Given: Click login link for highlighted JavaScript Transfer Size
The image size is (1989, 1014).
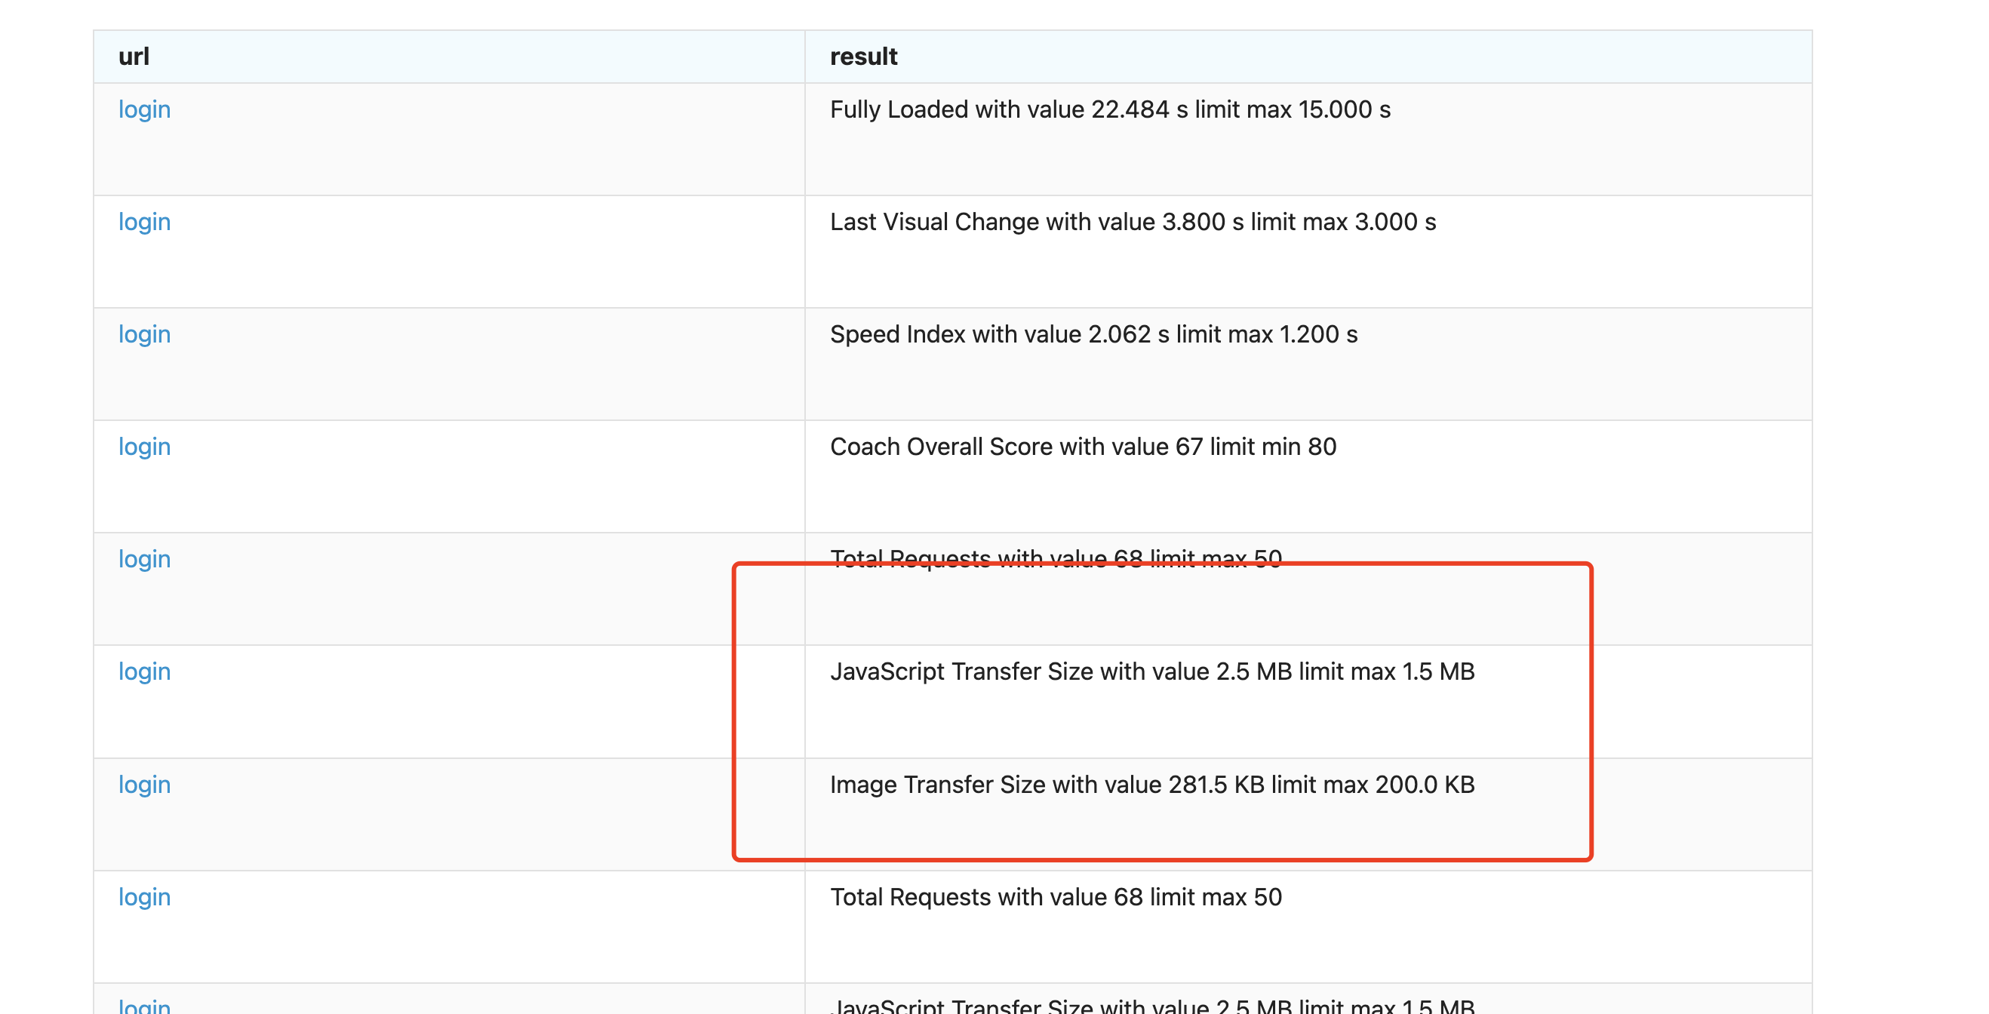Looking at the screenshot, I should 144,672.
